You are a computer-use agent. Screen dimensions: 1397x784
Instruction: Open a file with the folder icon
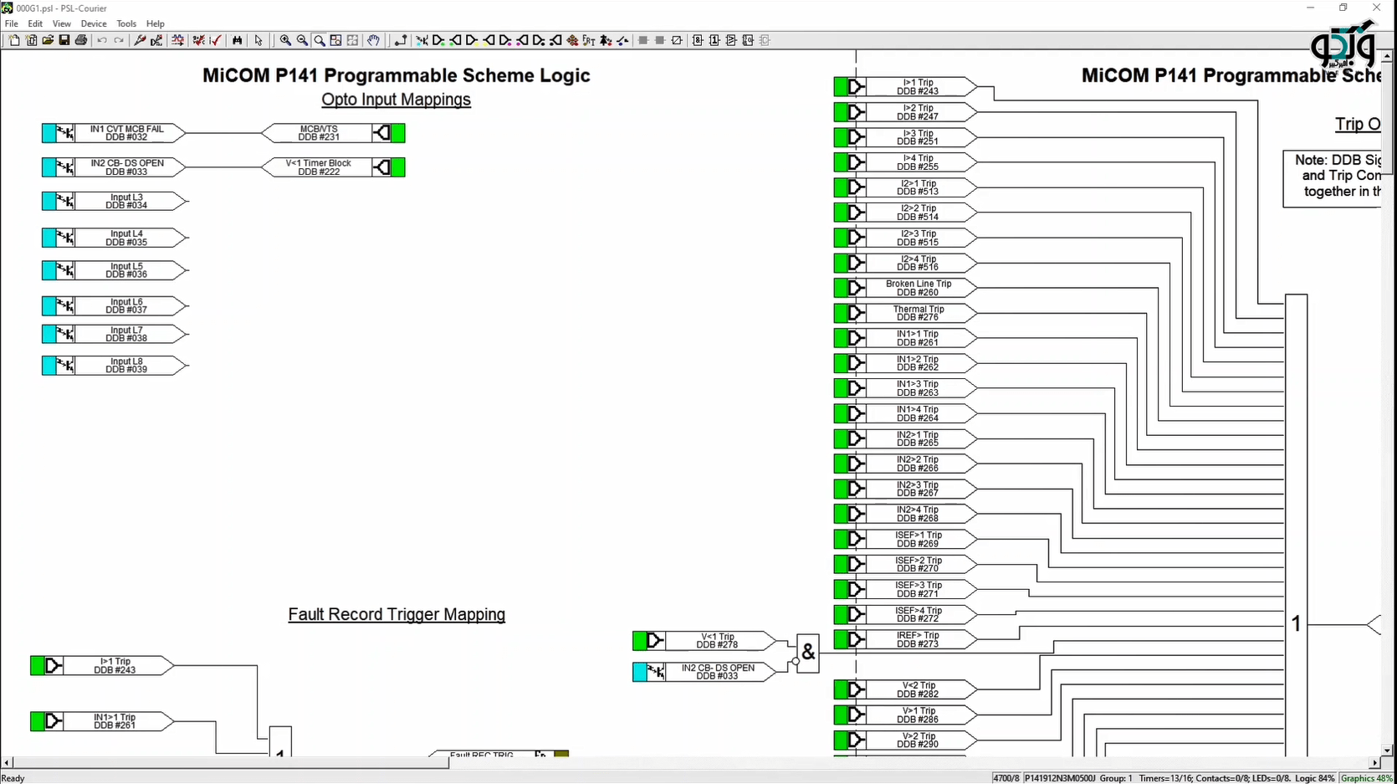pyautogui.click(x=48, y=40)
